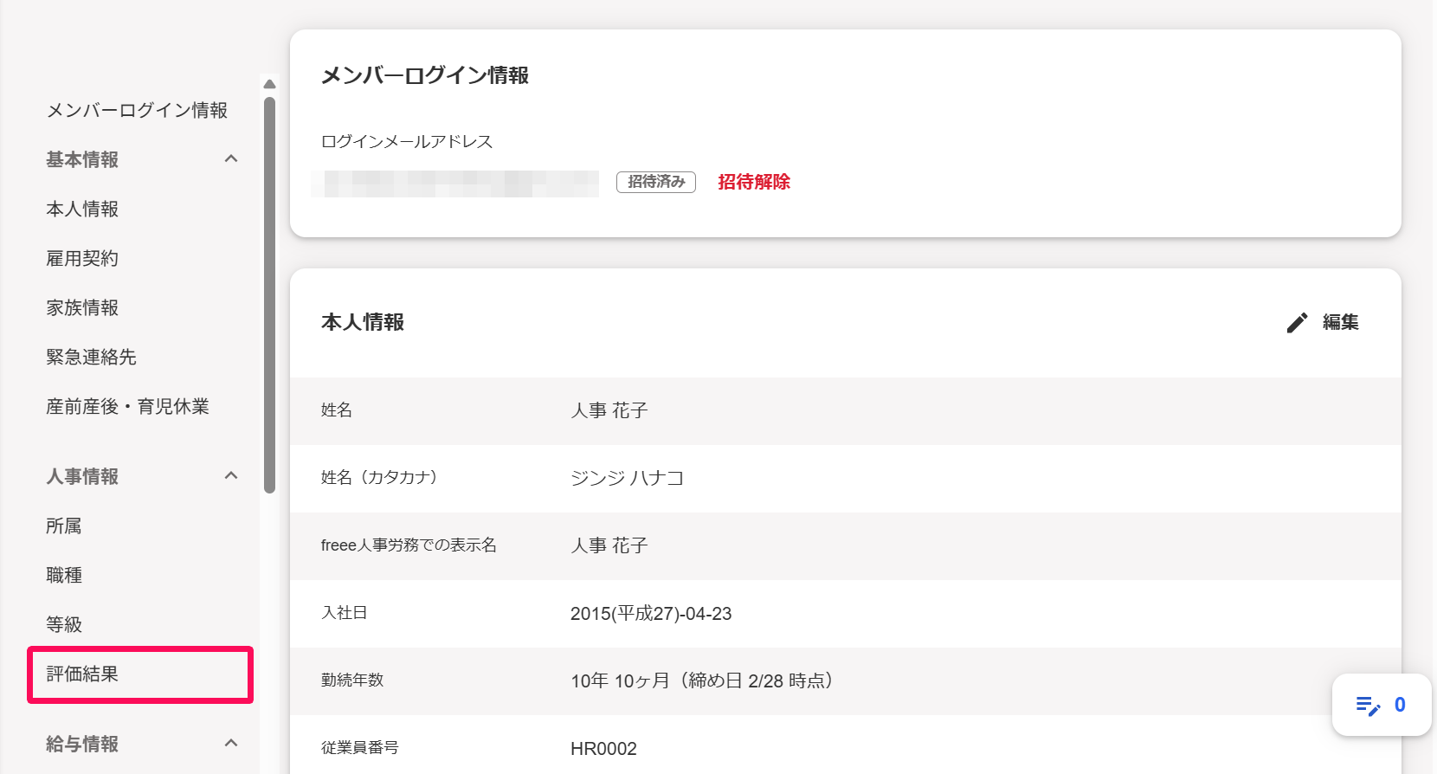Click the 従業員番号 field label
Image resolution: width=1437 pixels, height=774 pixels.
360,747
